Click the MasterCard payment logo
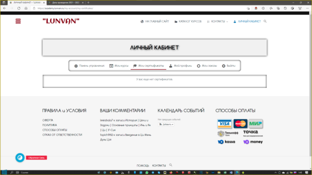312x175 pixels. click(240, 124)
